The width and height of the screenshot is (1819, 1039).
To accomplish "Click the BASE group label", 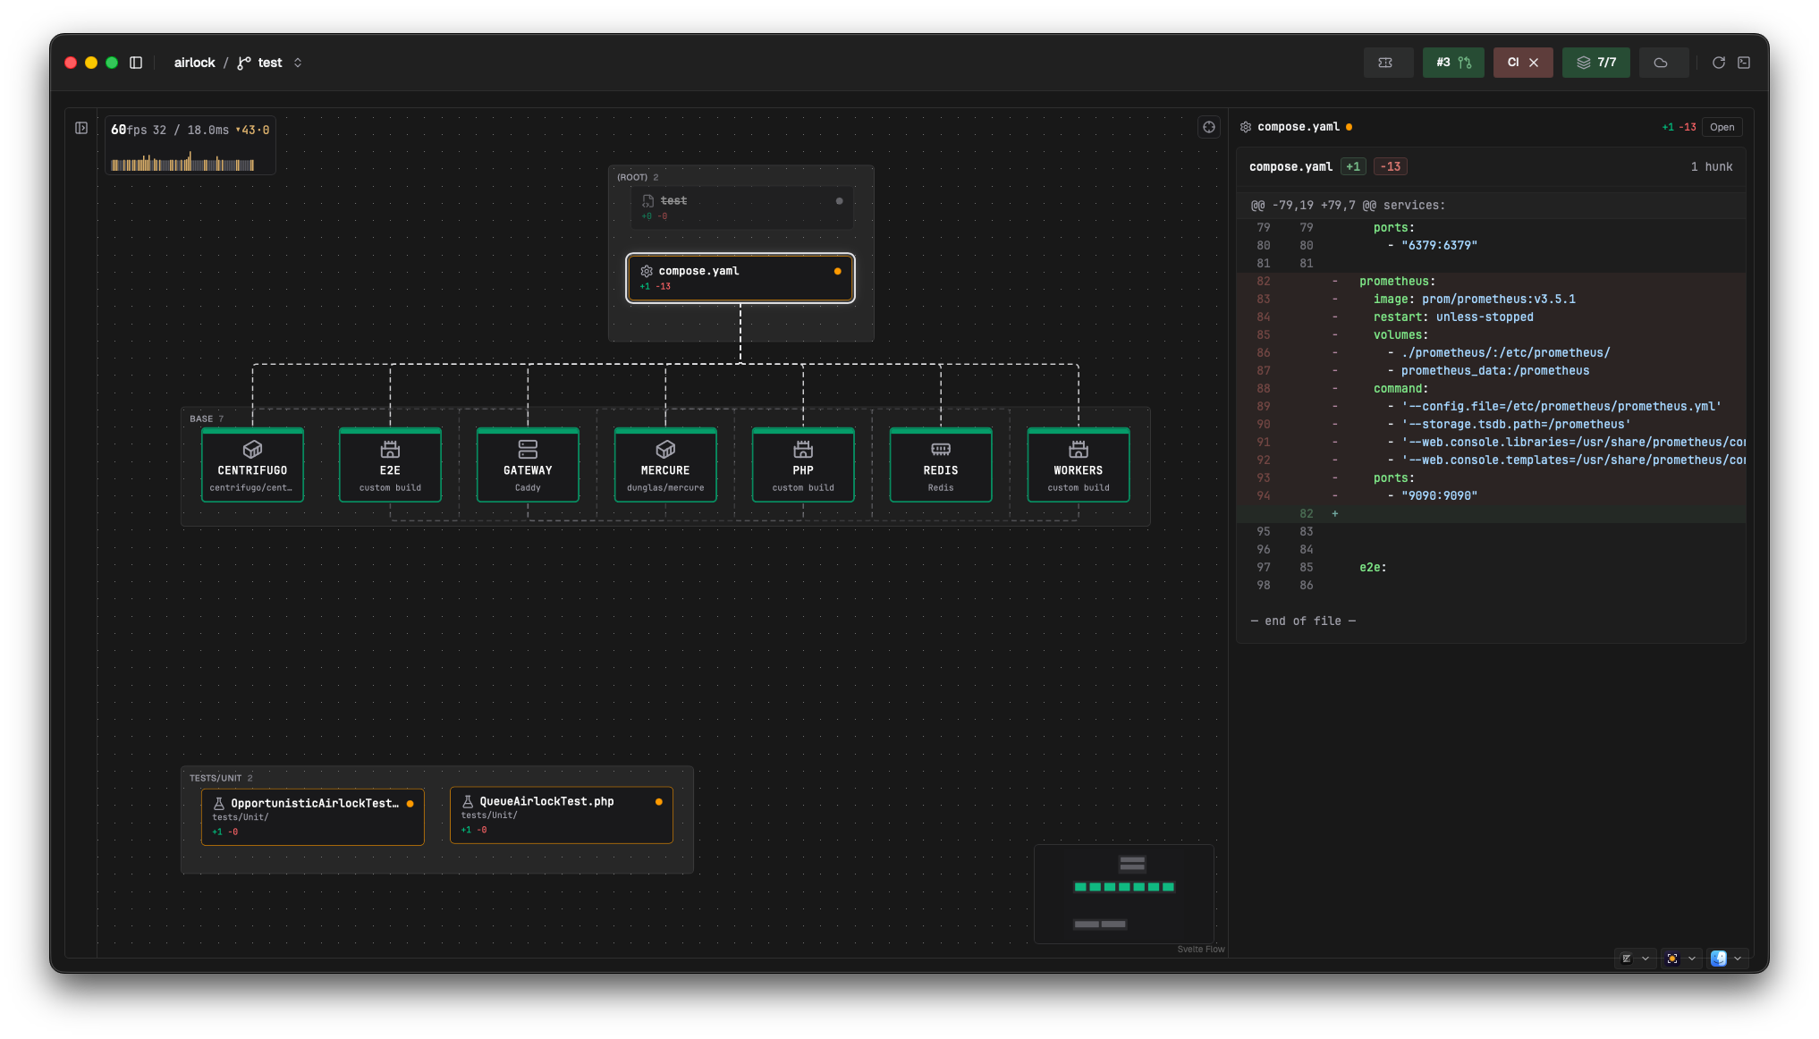I will click(x=201, y=419).
